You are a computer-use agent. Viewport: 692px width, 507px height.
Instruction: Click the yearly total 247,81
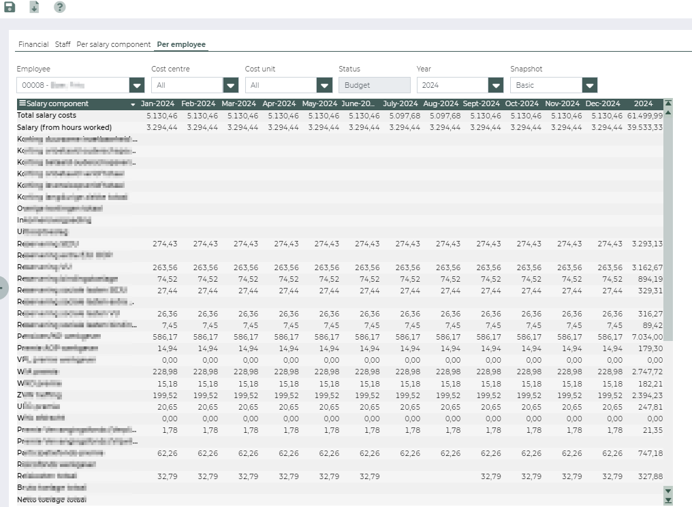650,407
